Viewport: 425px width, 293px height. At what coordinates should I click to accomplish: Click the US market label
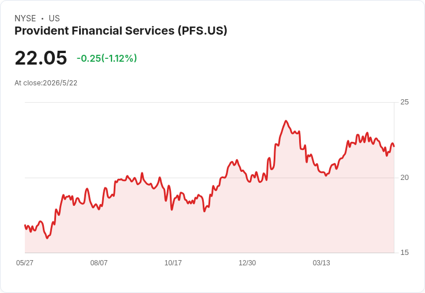click(54, 18)
